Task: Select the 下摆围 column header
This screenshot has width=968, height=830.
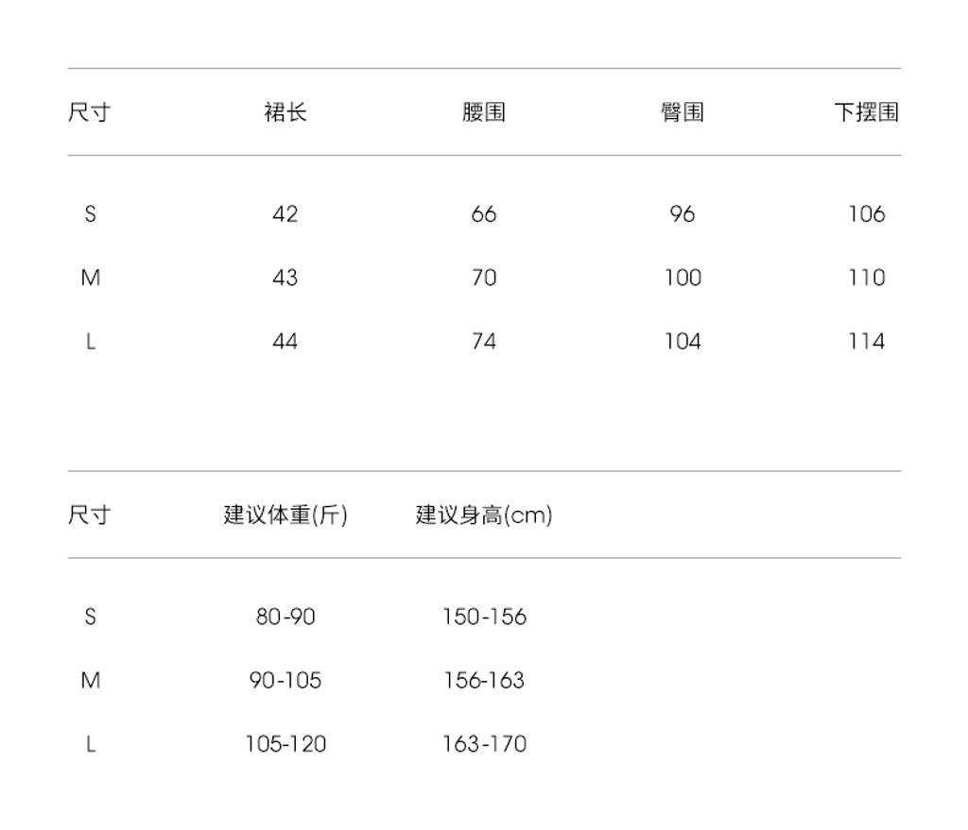Action: [x=866, y=112]
